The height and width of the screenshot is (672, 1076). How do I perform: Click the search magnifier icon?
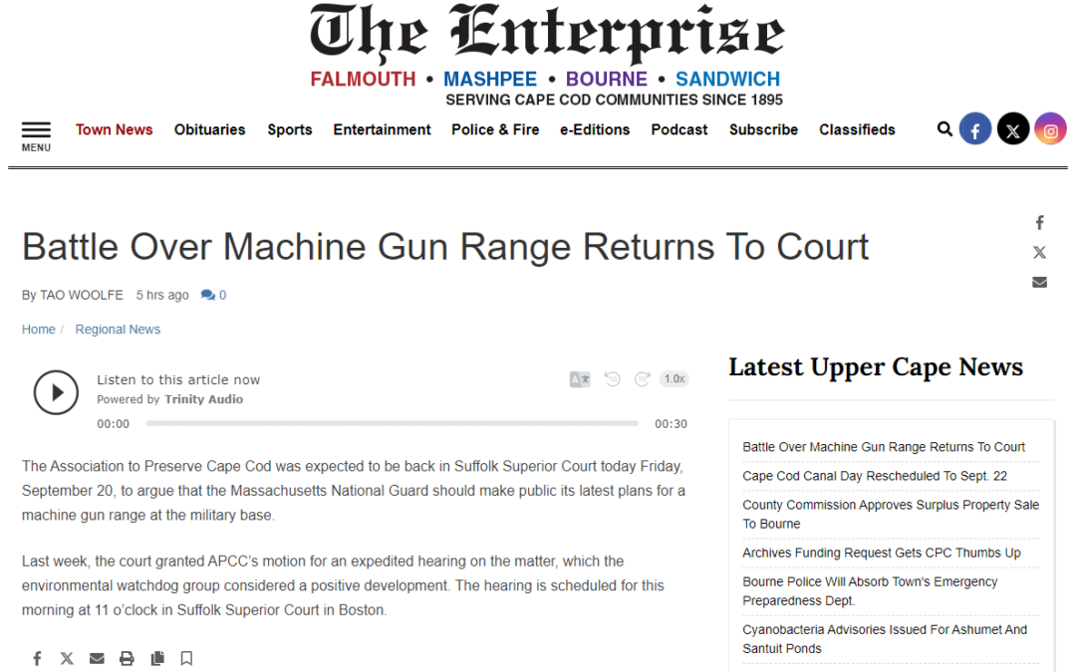coord(944,128)
